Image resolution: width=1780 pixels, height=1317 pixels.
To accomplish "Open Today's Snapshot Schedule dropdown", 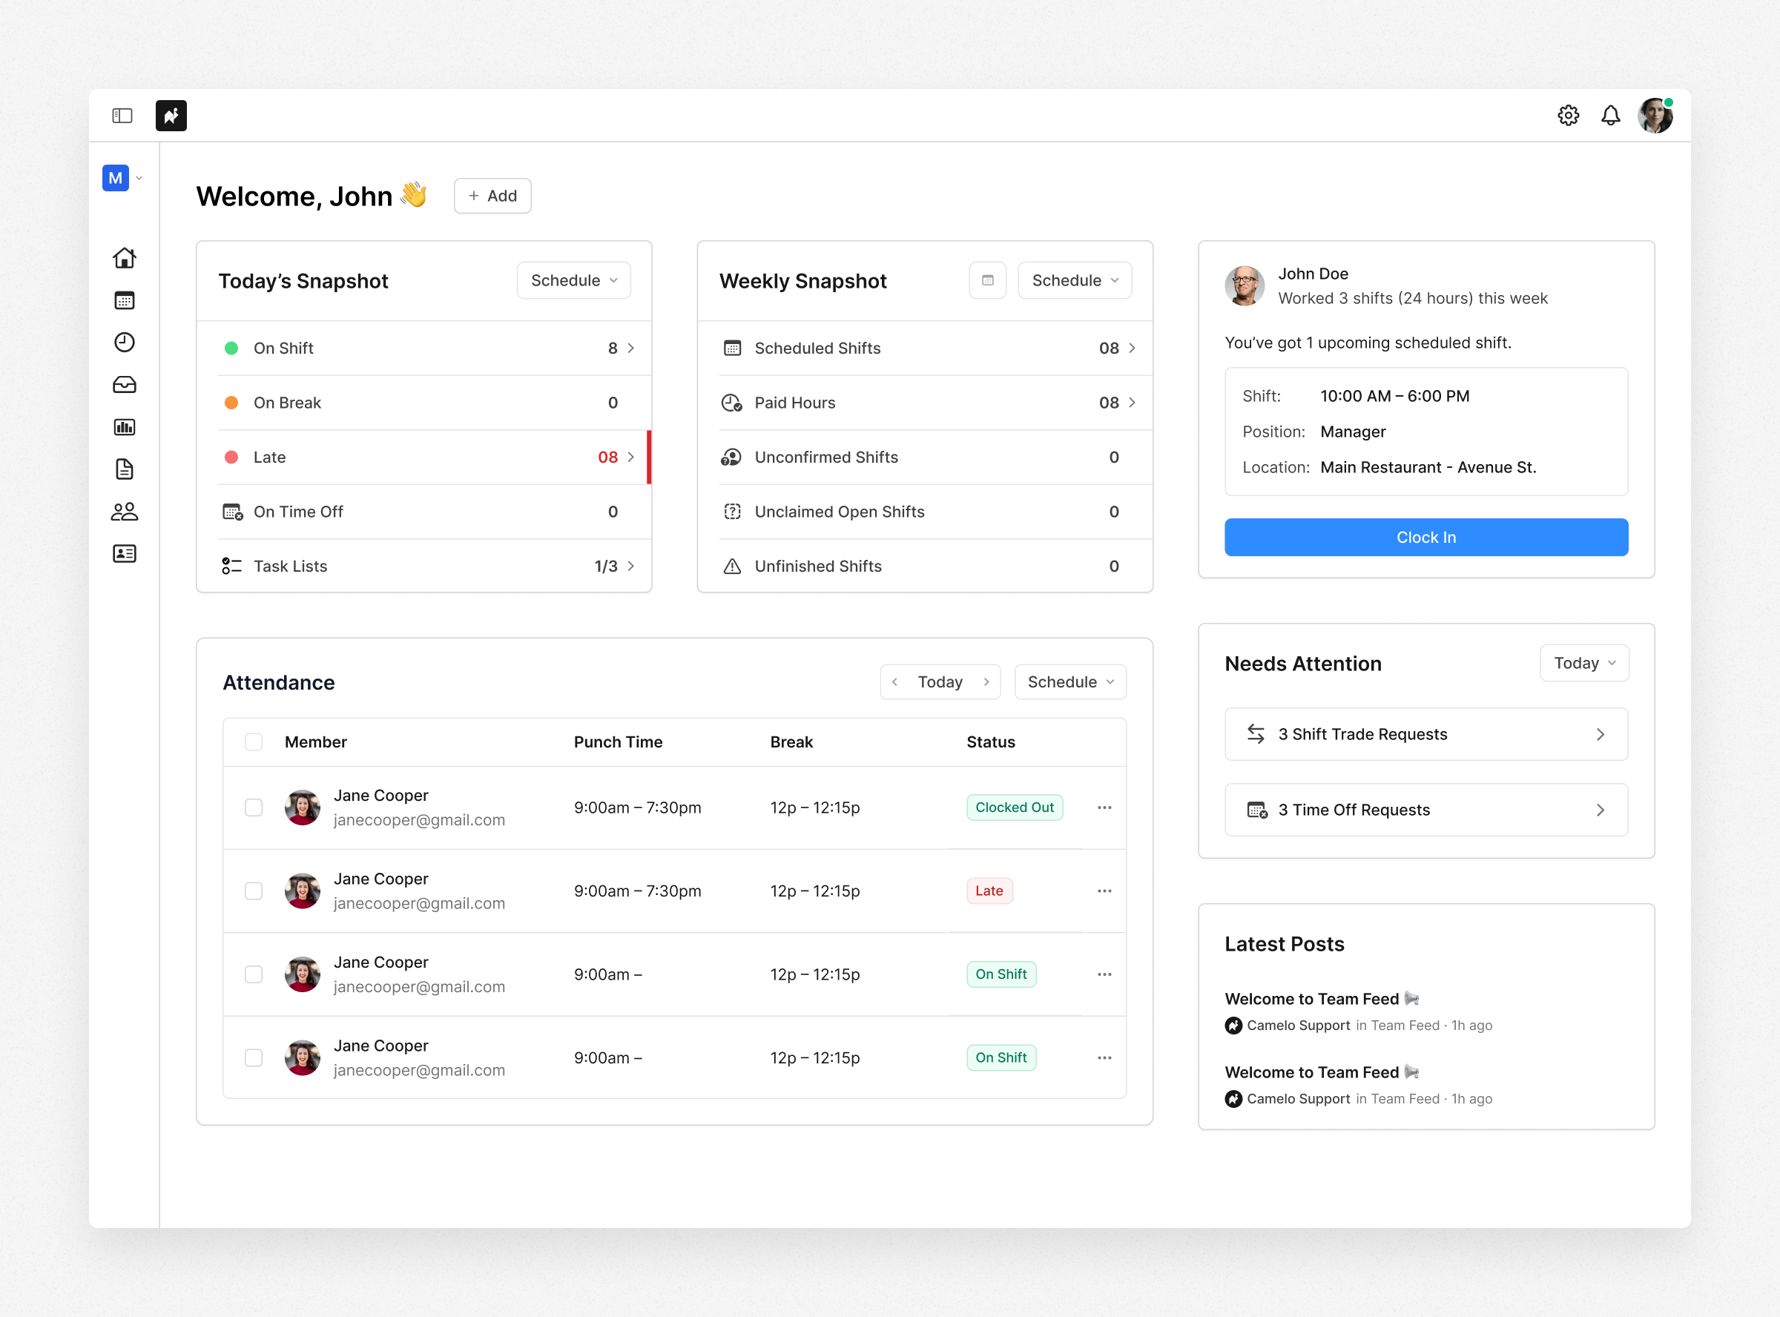I will [574, 280].
